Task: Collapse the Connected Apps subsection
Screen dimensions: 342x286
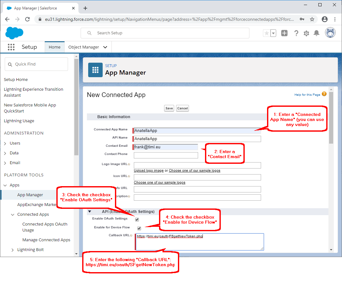Action: tap(13, 215)
